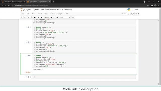Click the Logout button

point(136,10)
